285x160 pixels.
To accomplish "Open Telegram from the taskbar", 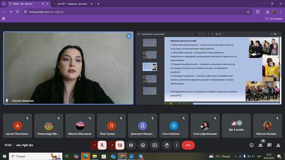I will coord(141,156).
